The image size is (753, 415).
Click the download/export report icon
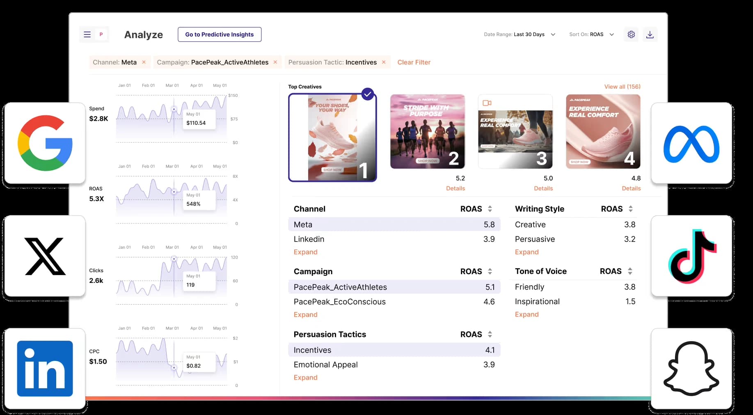650,34
